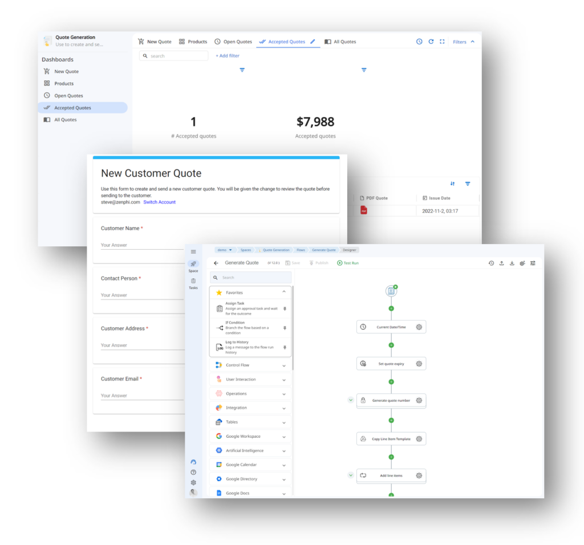Refresh the Accepted Quotes dashboard data
This screenshot has height=545, width=584.
[431, 42]
